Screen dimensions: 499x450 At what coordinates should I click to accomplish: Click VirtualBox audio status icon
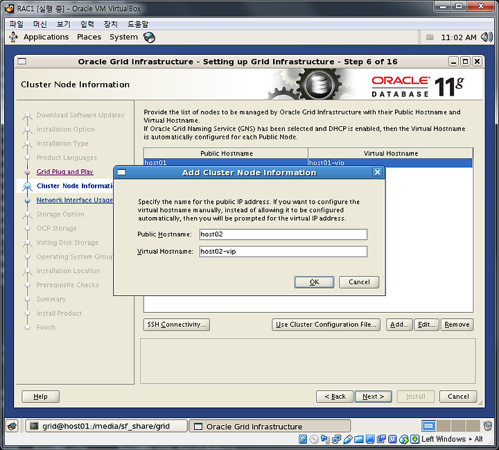pos(325,439)
